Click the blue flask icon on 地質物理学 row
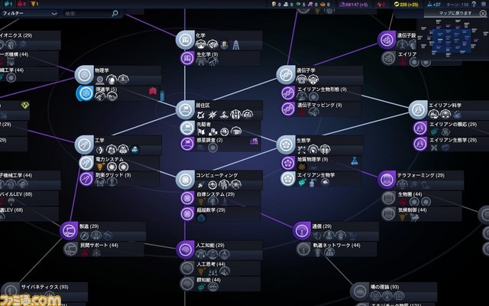 click(x=355, y=161)
